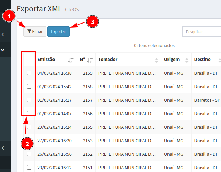Click the Destino column header
Screen dimensions: 221x172
point(202,60)
